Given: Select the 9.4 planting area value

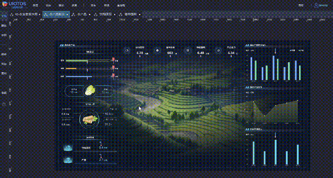Looking at the screenshot, I should coord(101,148).
